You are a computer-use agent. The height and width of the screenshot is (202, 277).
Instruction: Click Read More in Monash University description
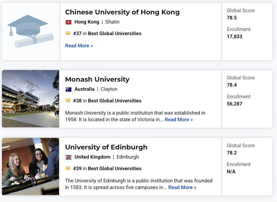179,120
